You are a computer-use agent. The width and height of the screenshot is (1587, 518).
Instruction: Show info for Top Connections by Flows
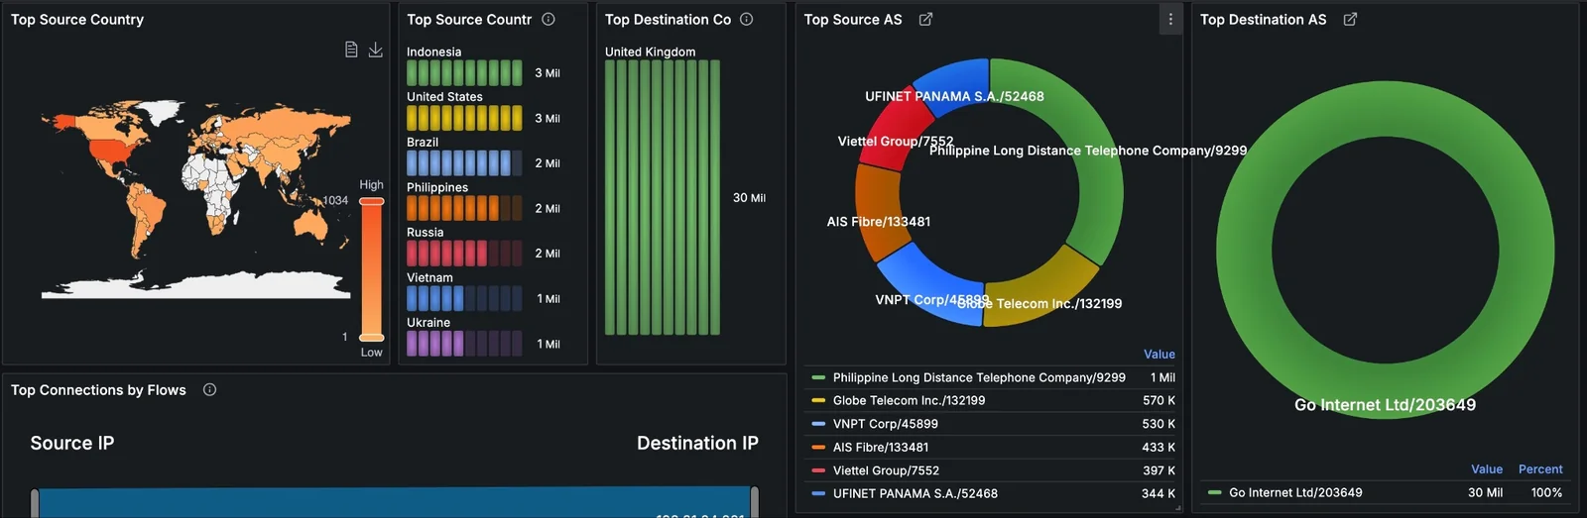[209, 389]
